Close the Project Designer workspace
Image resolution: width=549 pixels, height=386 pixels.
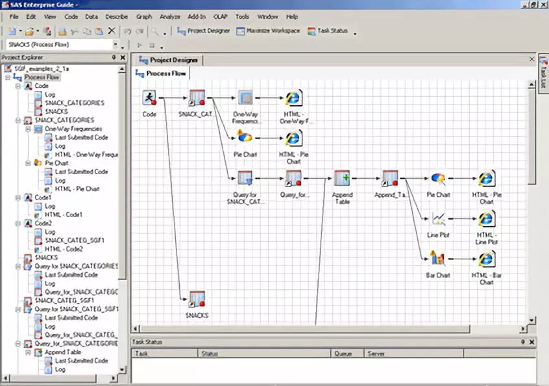click(x=532, y=59)
